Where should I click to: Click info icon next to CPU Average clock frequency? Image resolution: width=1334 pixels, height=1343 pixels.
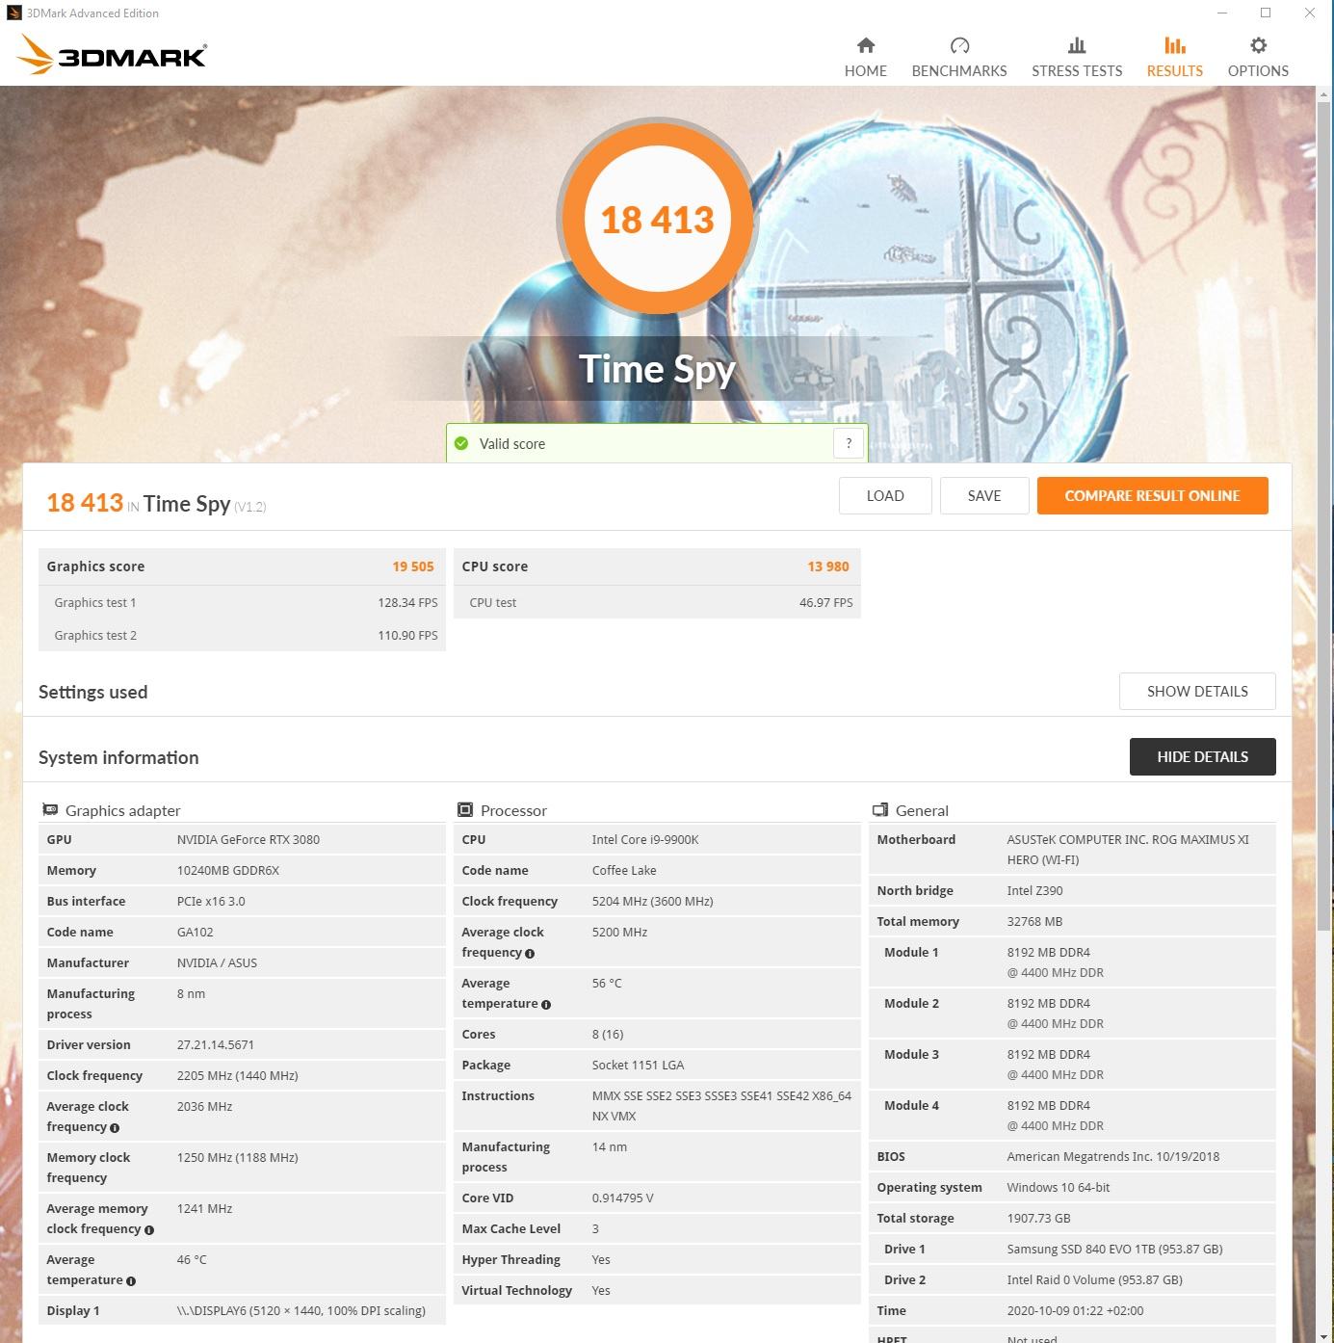click(x=530, y=953)
